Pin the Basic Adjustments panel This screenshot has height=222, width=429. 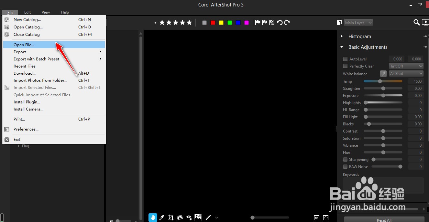click(x=425, y=47)
